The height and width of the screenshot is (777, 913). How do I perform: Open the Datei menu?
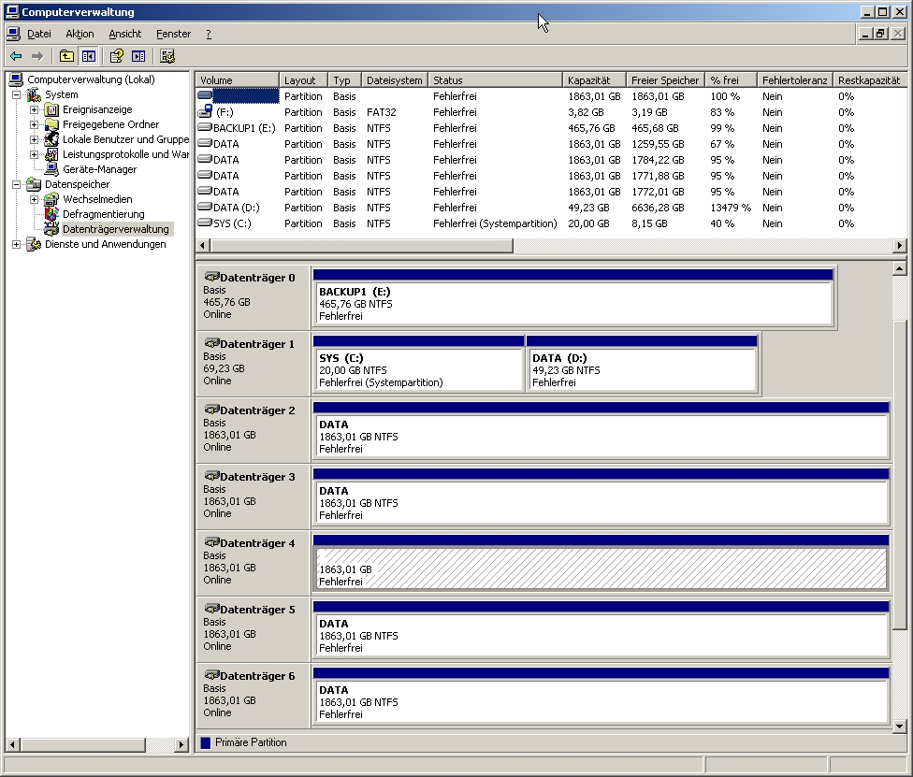pos(39,34)
